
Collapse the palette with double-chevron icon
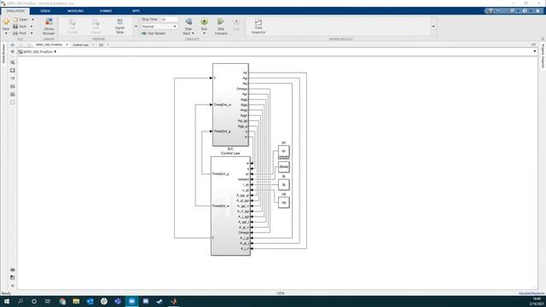(13, 286)
